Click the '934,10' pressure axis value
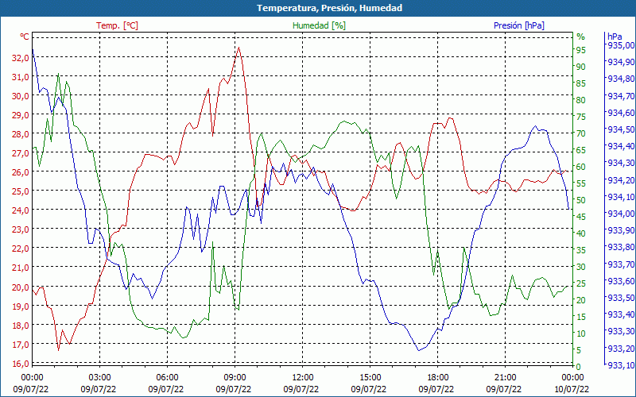636x397 pixels. click(x=621, y=196)
